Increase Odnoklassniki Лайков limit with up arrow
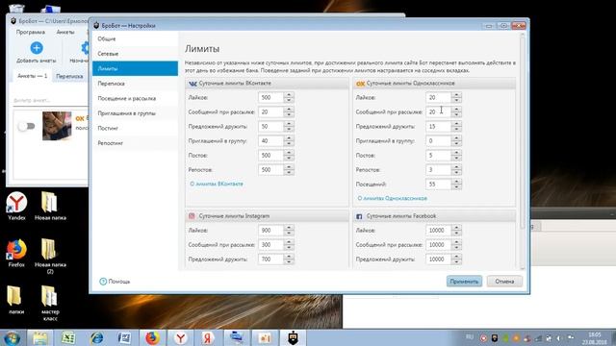 (x=456, y=95)
